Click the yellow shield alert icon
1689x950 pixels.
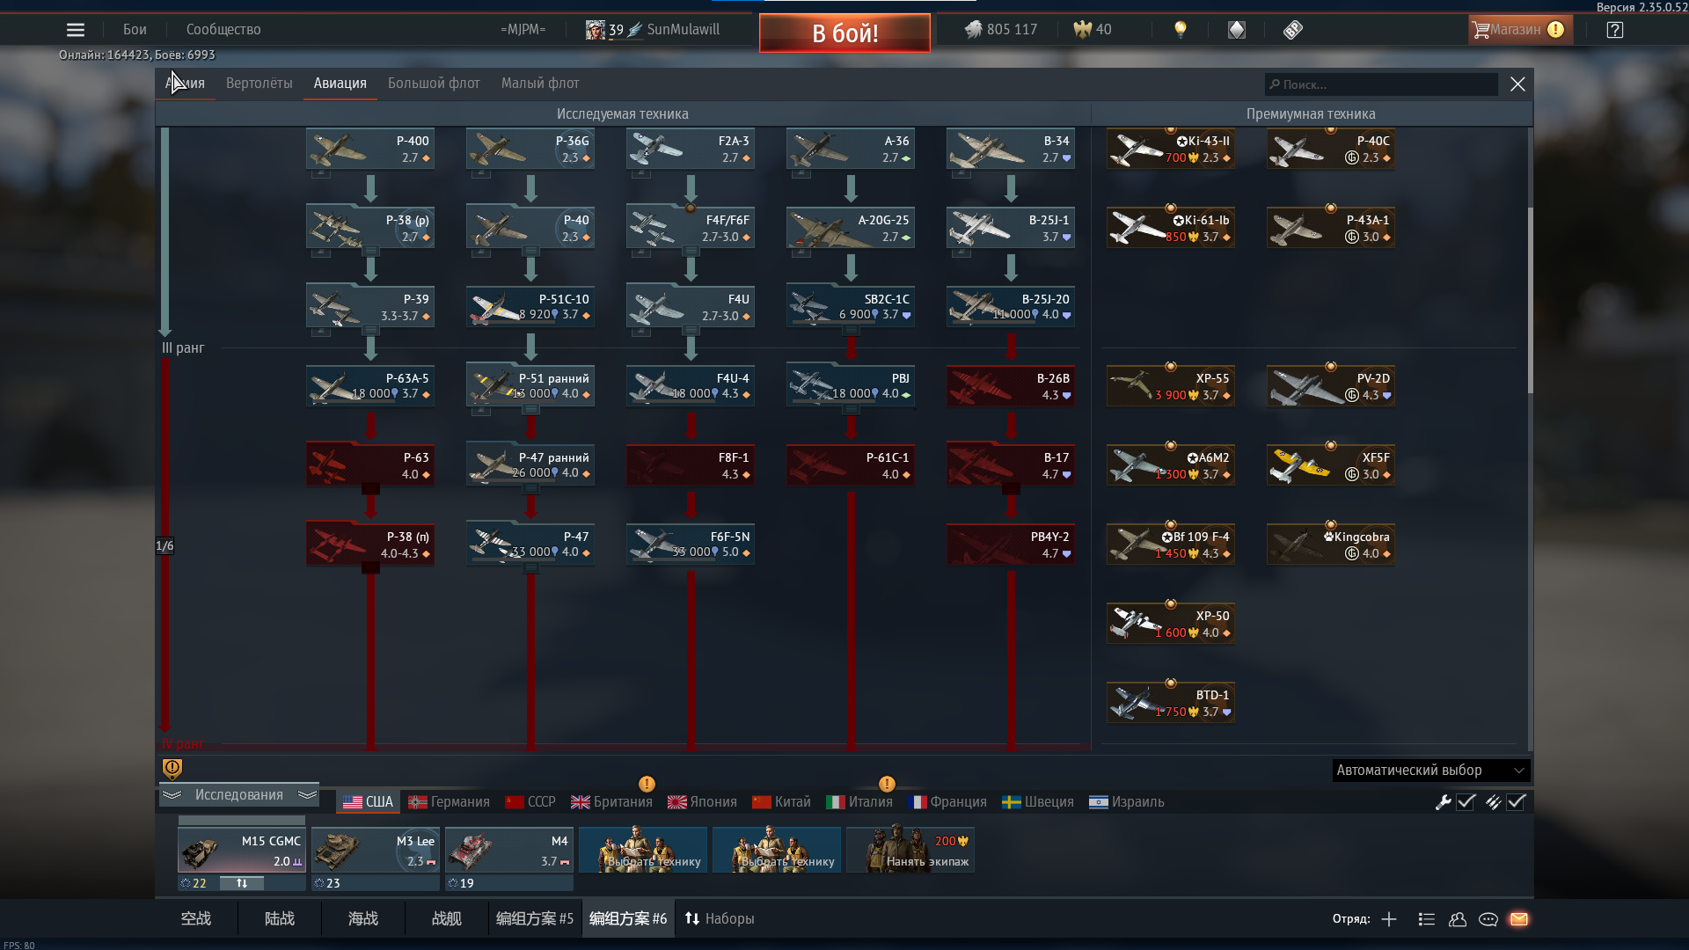pos(172,769)
